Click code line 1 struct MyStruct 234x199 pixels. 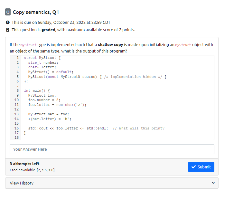(x=42, y=58)
